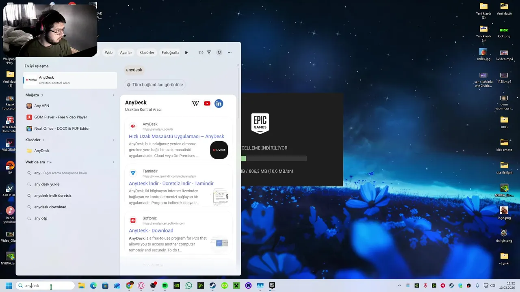Switch to Klasörler filter tab
Screen dimensions: 520x292
147,53
